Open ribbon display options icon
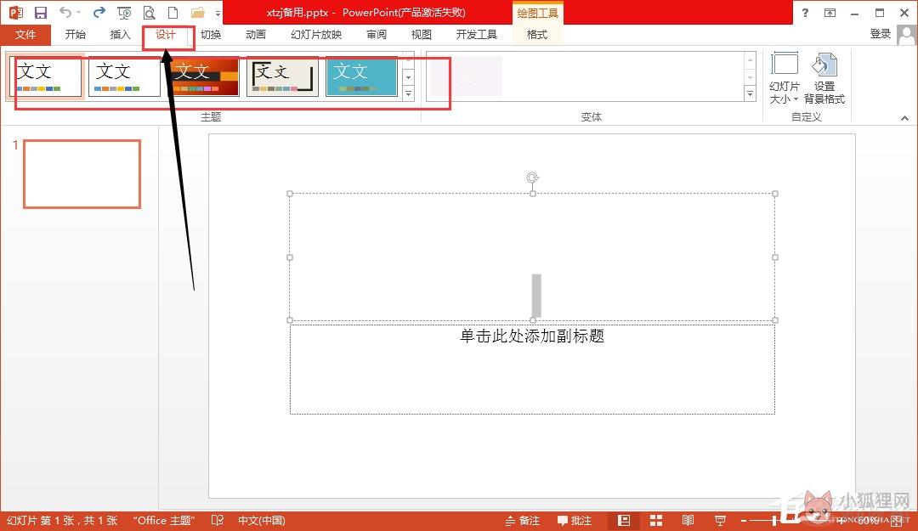This screenshot has height=531, width=918. (830, 12)
